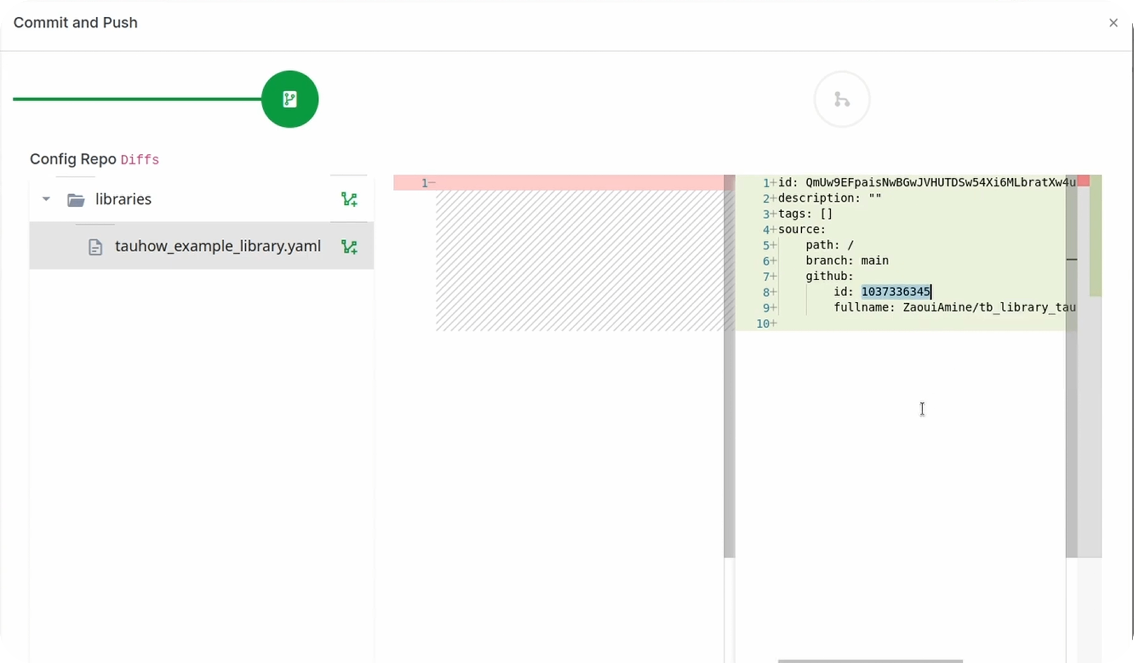Click the green region in the diff minimap

click(1095, 239)
